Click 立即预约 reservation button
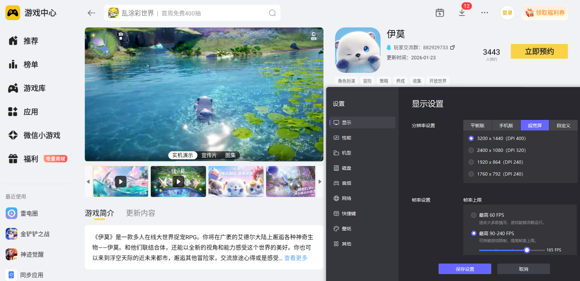The image size is (580, 281). [539, 51]
